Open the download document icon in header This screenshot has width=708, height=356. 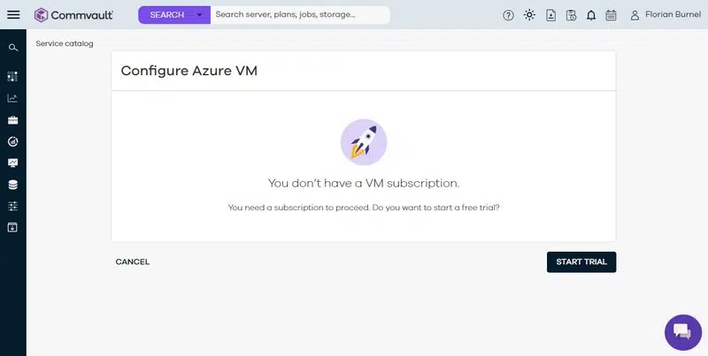[550, 15]
